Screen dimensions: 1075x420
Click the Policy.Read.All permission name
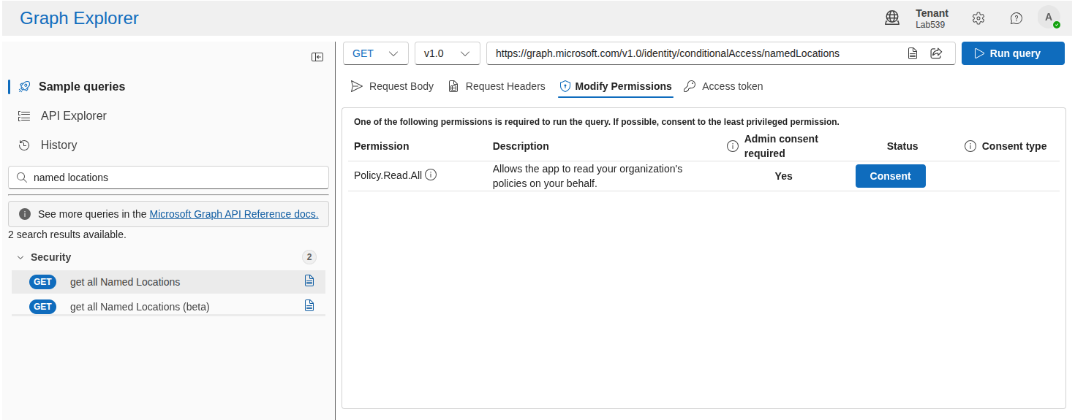tap(388, 175)
